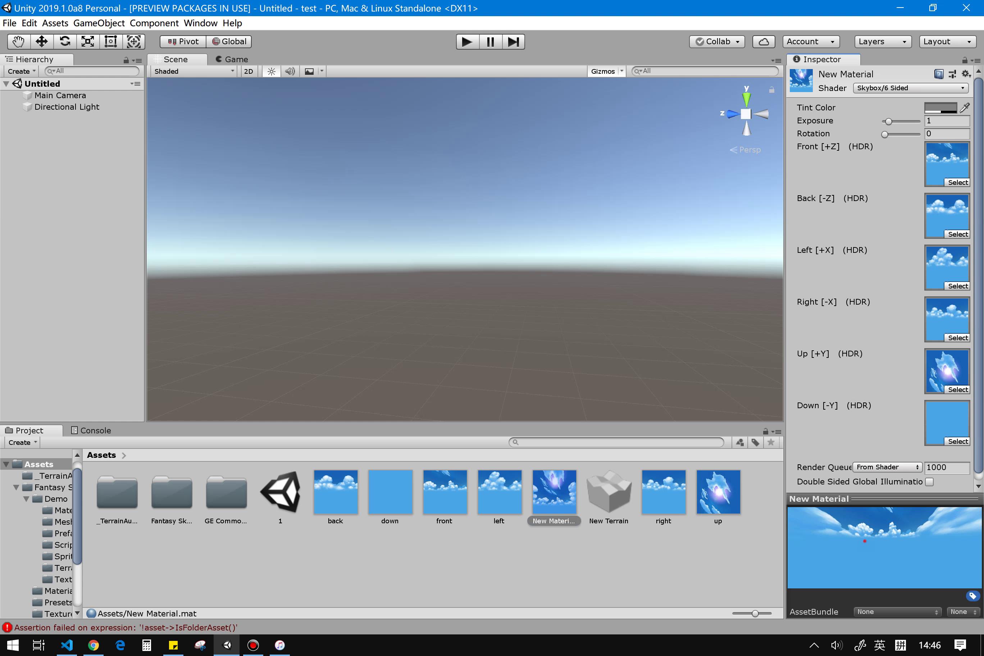Screen dimensions: 984x656
Task: Collapse the Untitled scene in Hierarchy
Action: [x=6, y=84]
